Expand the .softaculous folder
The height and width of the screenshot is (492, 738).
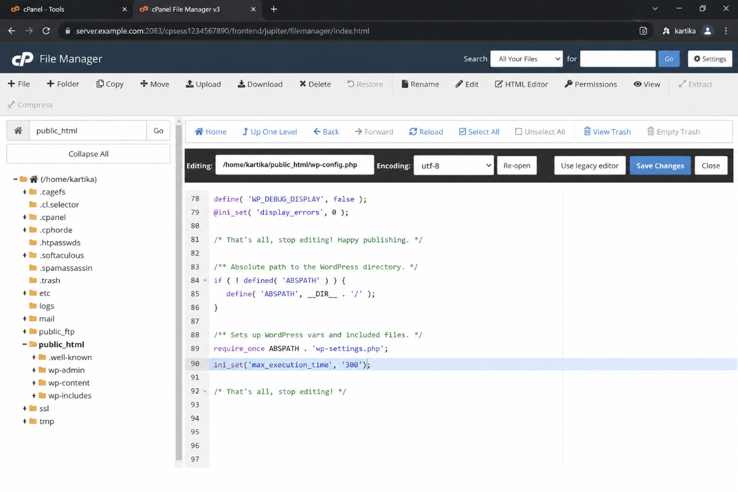pos(25,255)
